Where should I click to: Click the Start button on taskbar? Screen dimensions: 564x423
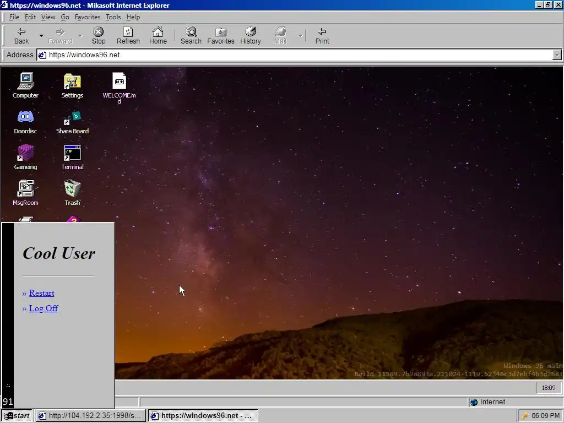17,416
